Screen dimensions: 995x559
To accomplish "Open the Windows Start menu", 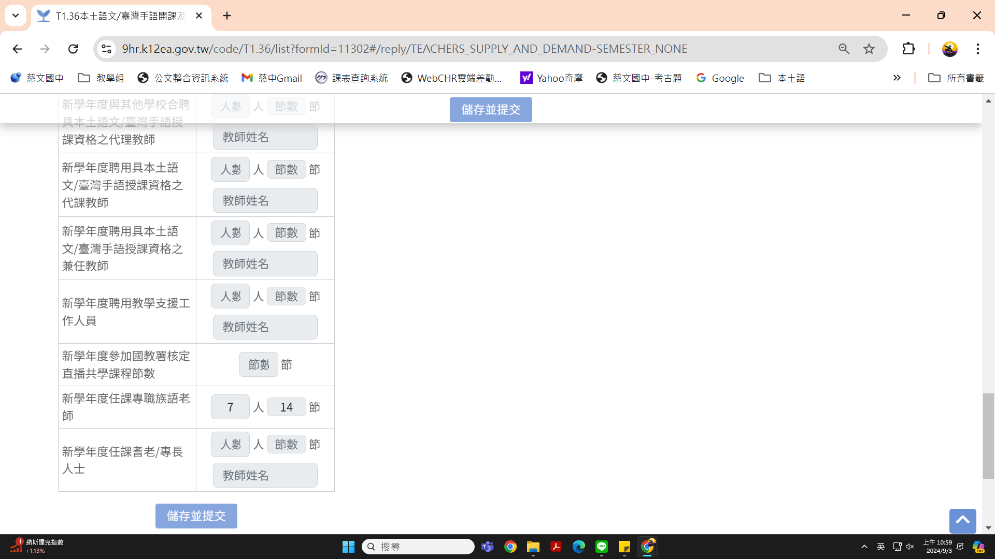I will click(348, 547).
